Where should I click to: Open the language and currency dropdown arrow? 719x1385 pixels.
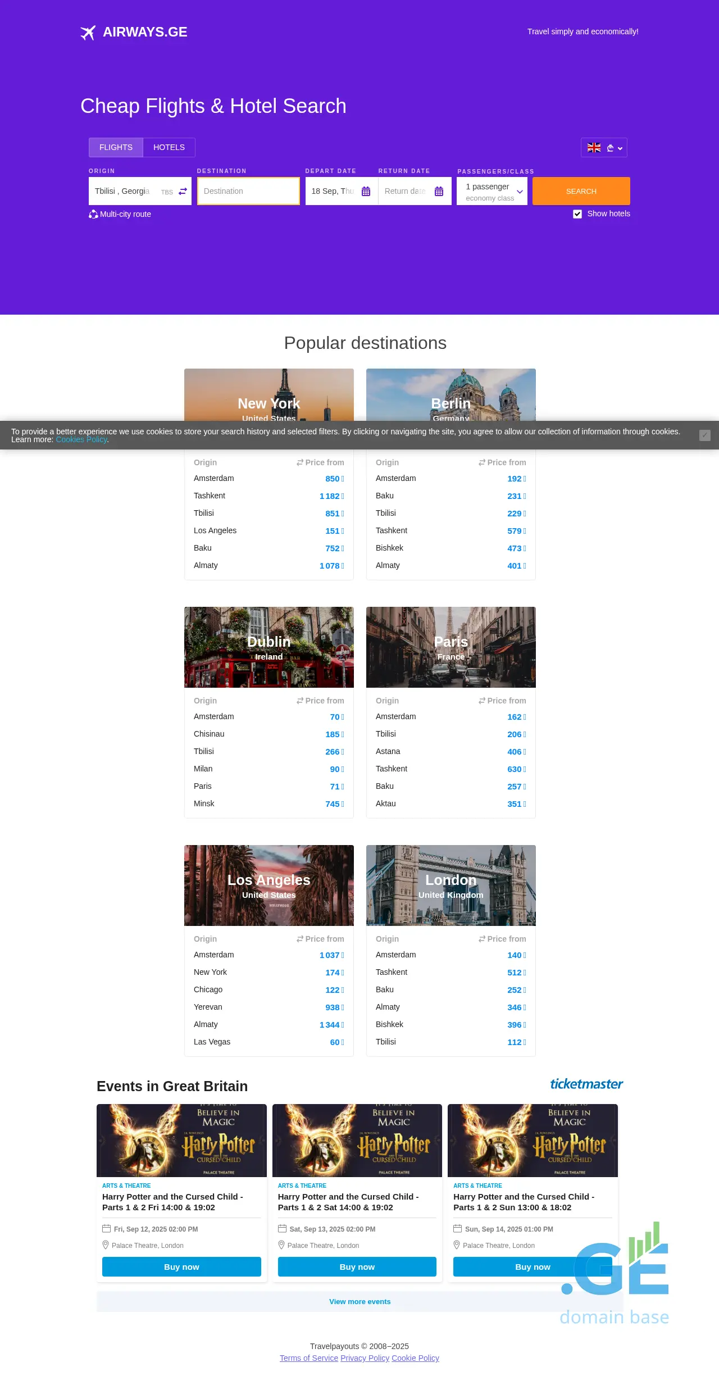(x=620, y=148)
